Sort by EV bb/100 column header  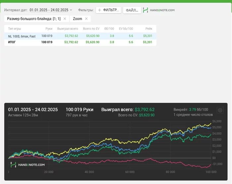[126, 29]
